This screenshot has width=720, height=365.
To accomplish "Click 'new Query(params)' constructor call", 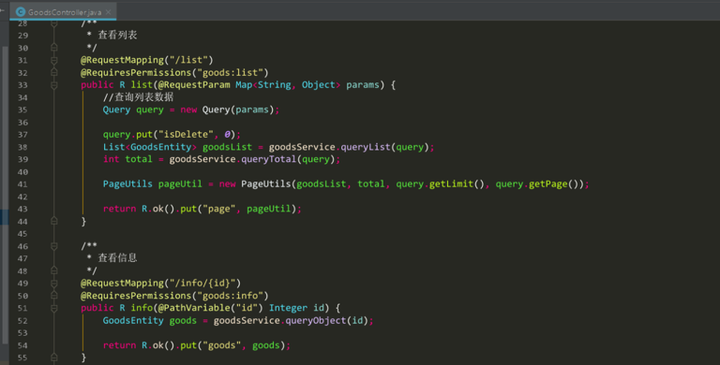I will tap(227, 109).
